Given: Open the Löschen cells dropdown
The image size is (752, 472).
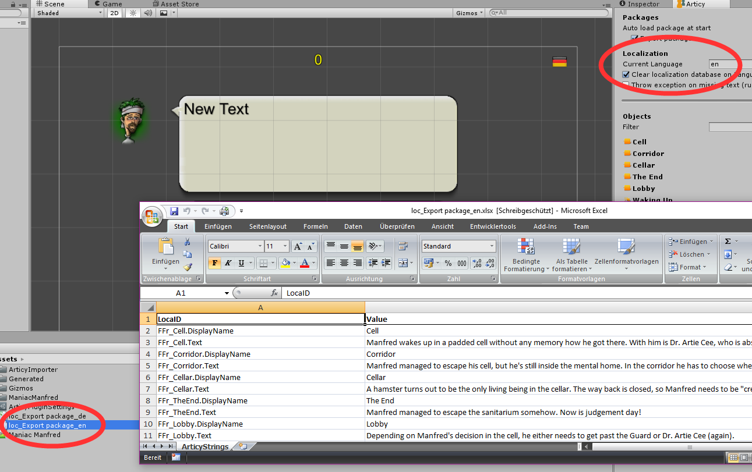Looking at the screenshot, I should coord(690,254).
